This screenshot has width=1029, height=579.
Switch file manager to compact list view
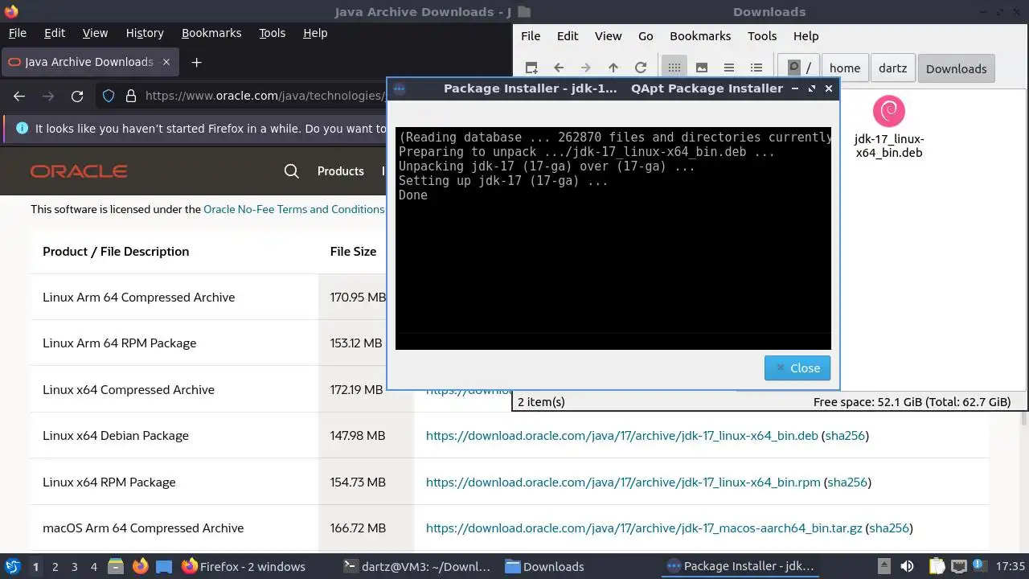click(x=729, y=68)
